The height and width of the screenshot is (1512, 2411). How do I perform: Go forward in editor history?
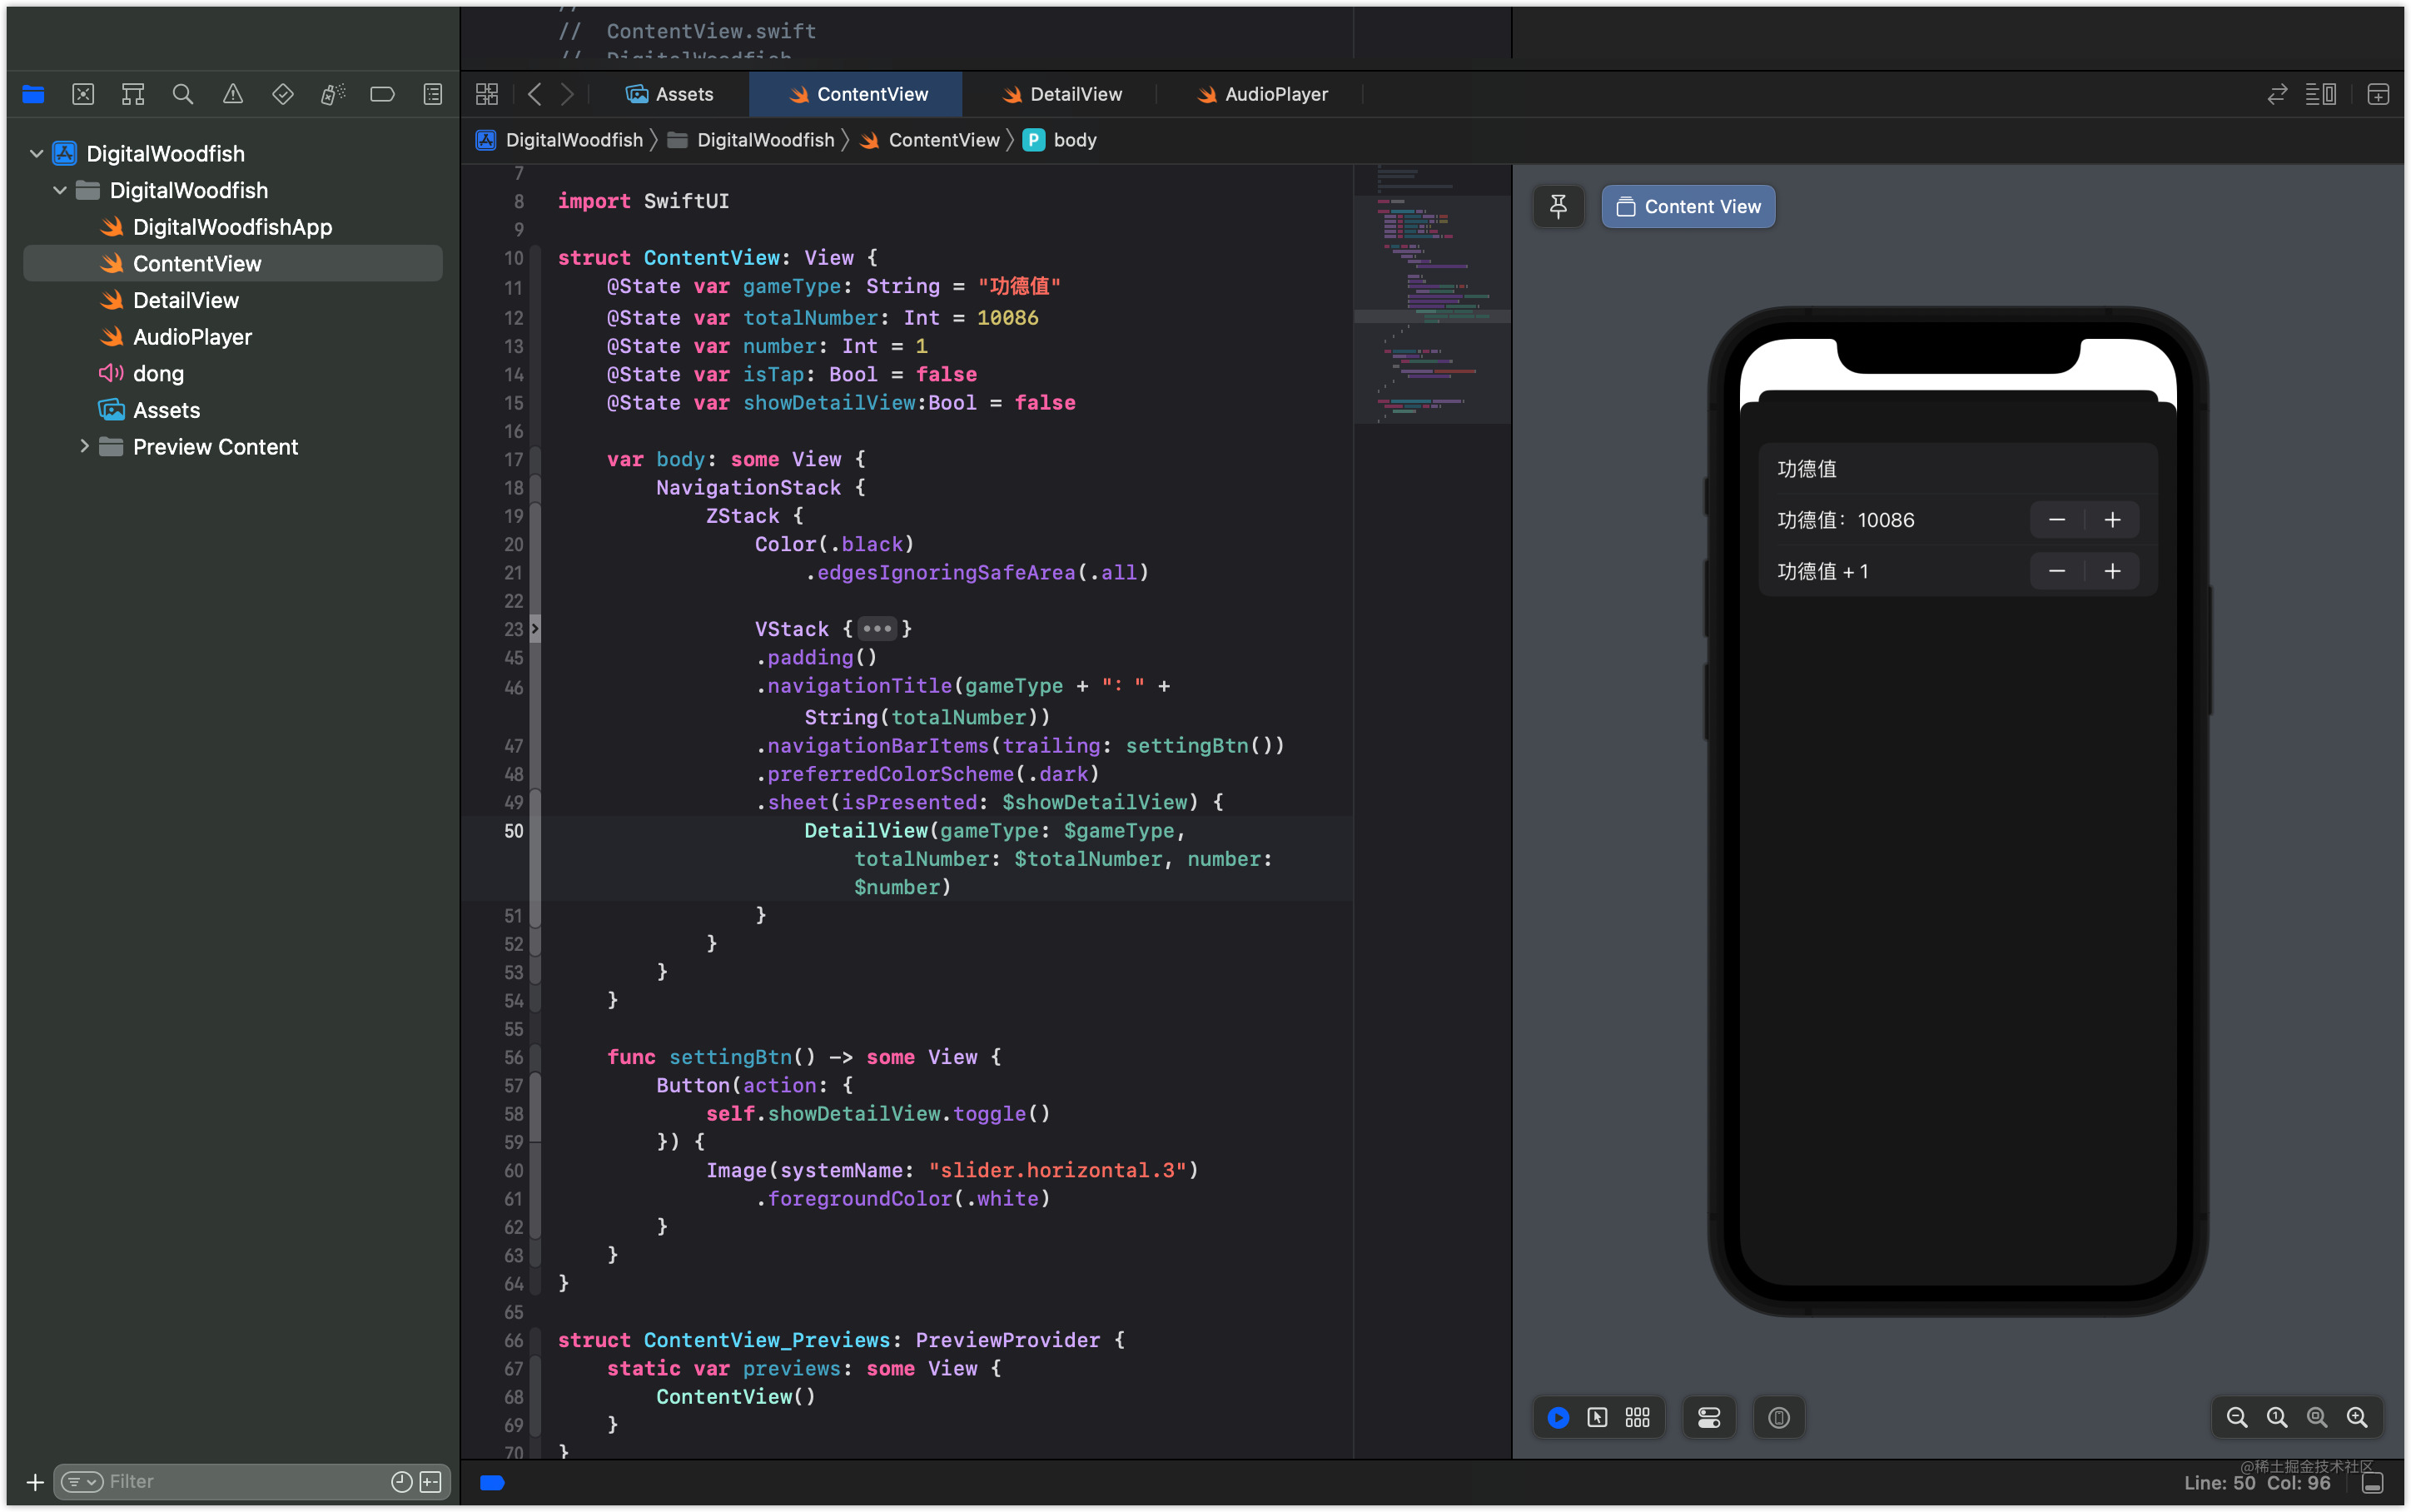tap(567, 94)
